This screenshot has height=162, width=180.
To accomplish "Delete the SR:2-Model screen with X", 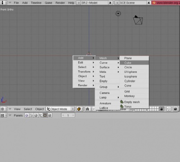I will click(x=110, y=3).
